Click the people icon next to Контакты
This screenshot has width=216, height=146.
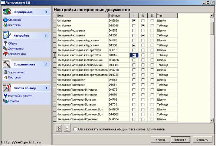[5, 25]
